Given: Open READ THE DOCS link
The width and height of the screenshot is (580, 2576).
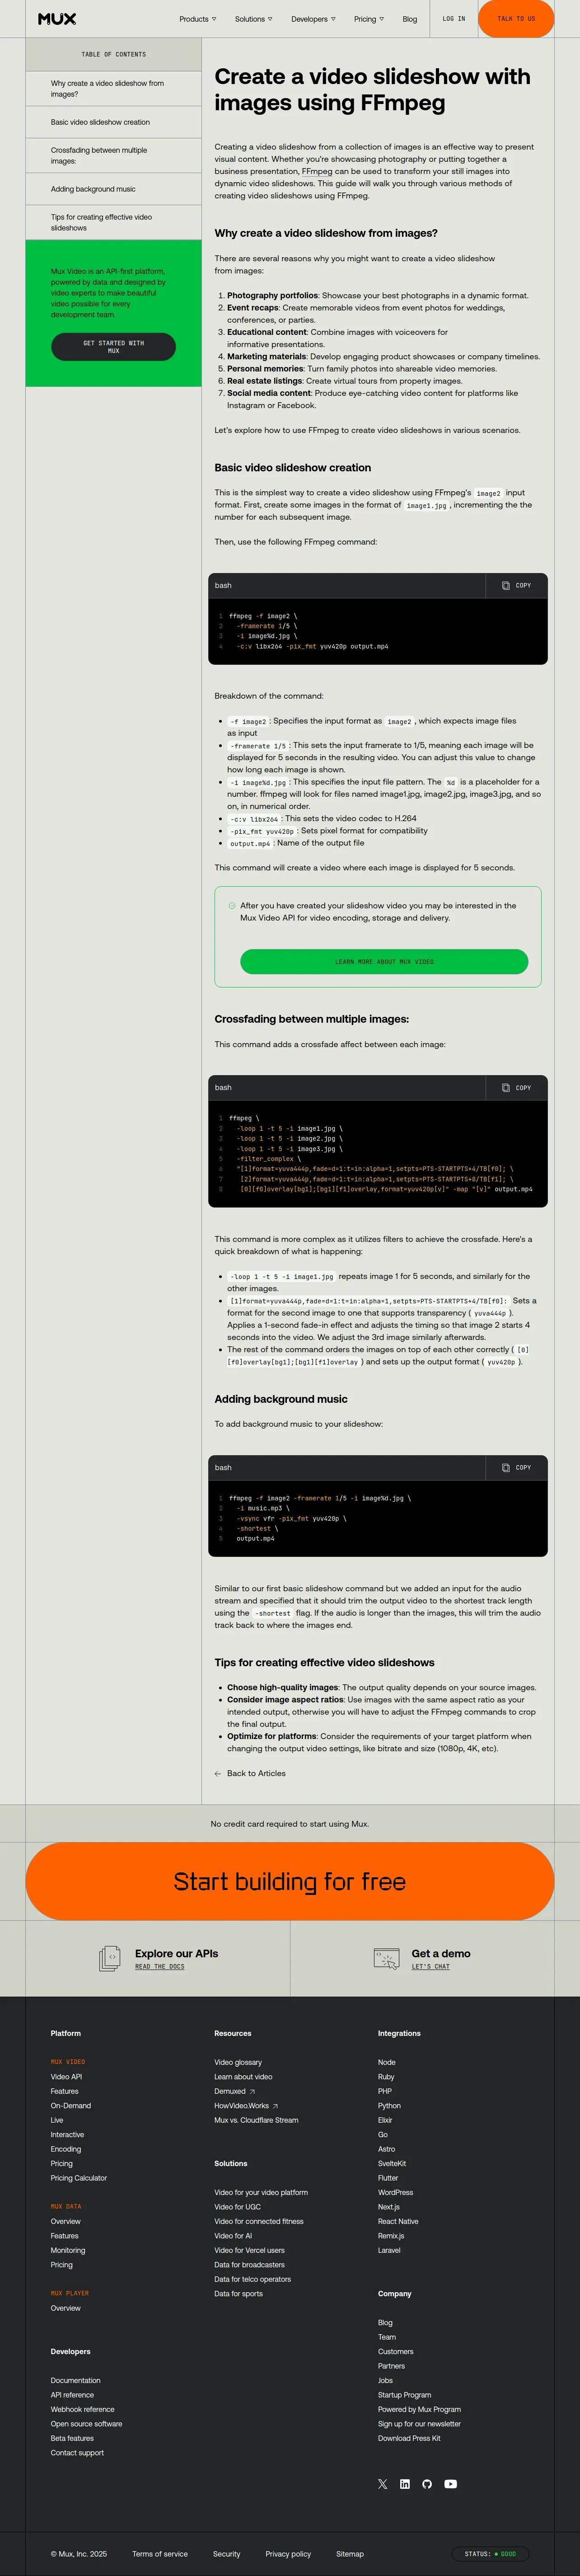Looking at the screenshot, I should (x=160, y=1966).
